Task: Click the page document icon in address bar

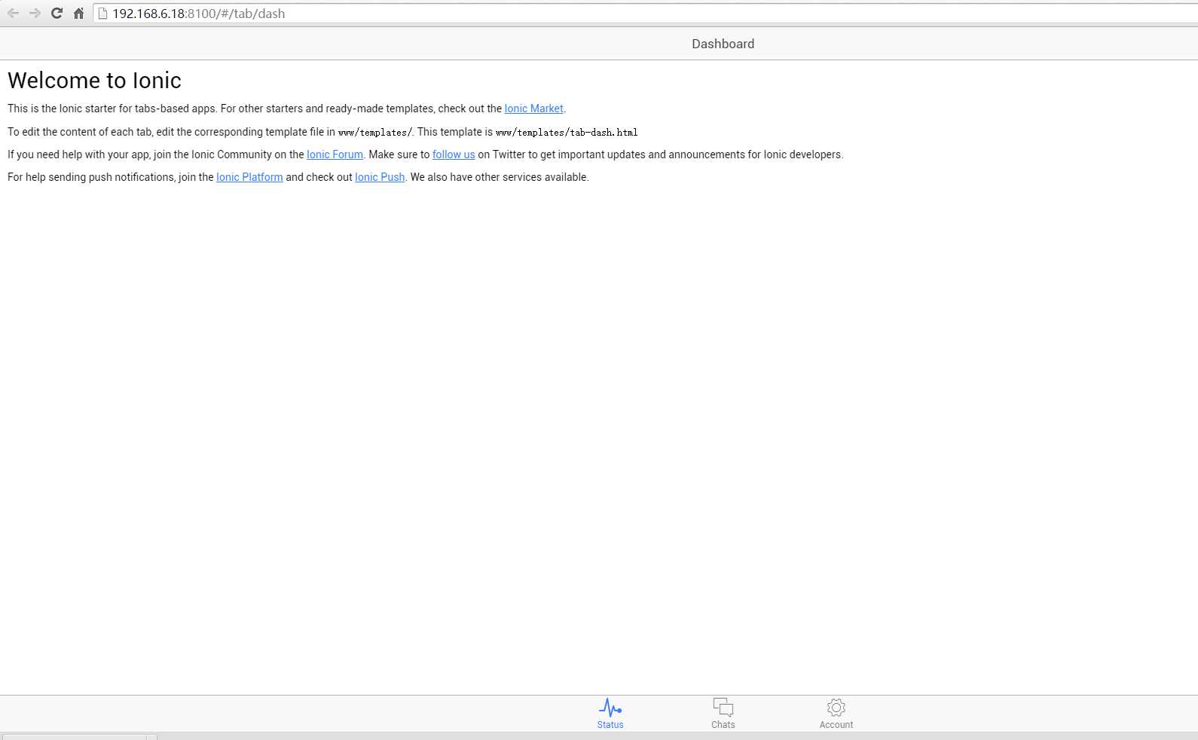Action: 103,14
